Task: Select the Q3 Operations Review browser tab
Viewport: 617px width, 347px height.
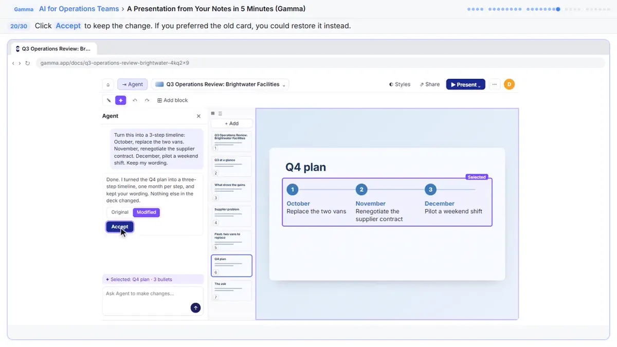Action: tap(53, 49)
